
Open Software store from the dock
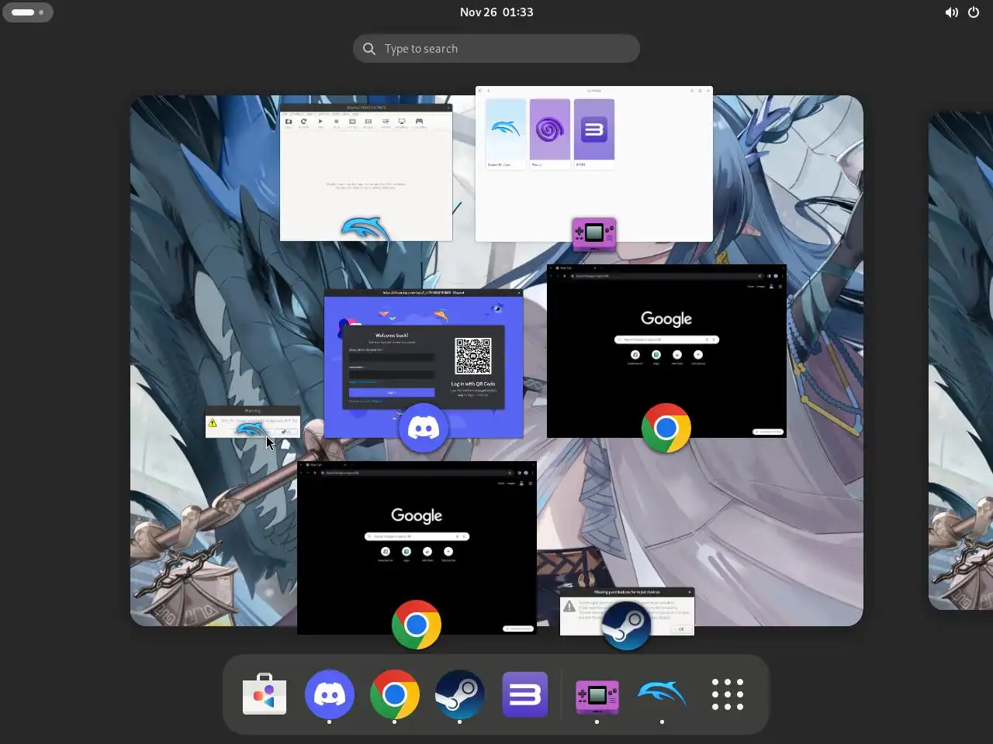(x=265, y=694)
